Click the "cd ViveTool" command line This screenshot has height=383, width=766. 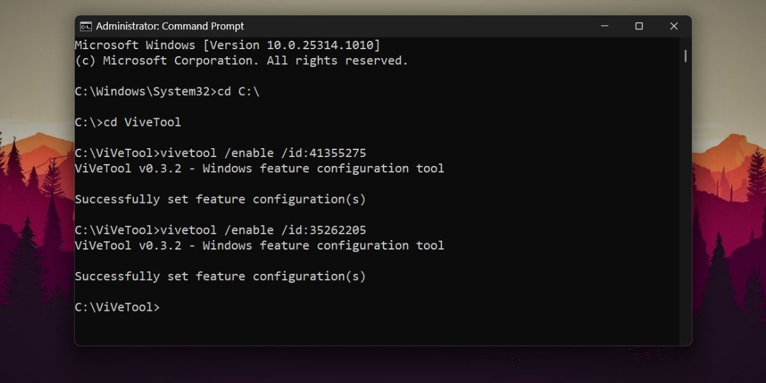[x=128, y=122]
